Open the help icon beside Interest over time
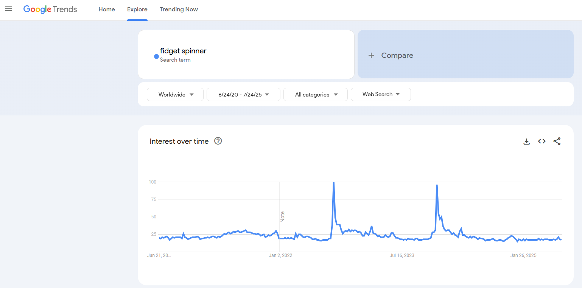The height and width of the screenshot is (288, 582). pyautogui.click(x=218, y=141)
